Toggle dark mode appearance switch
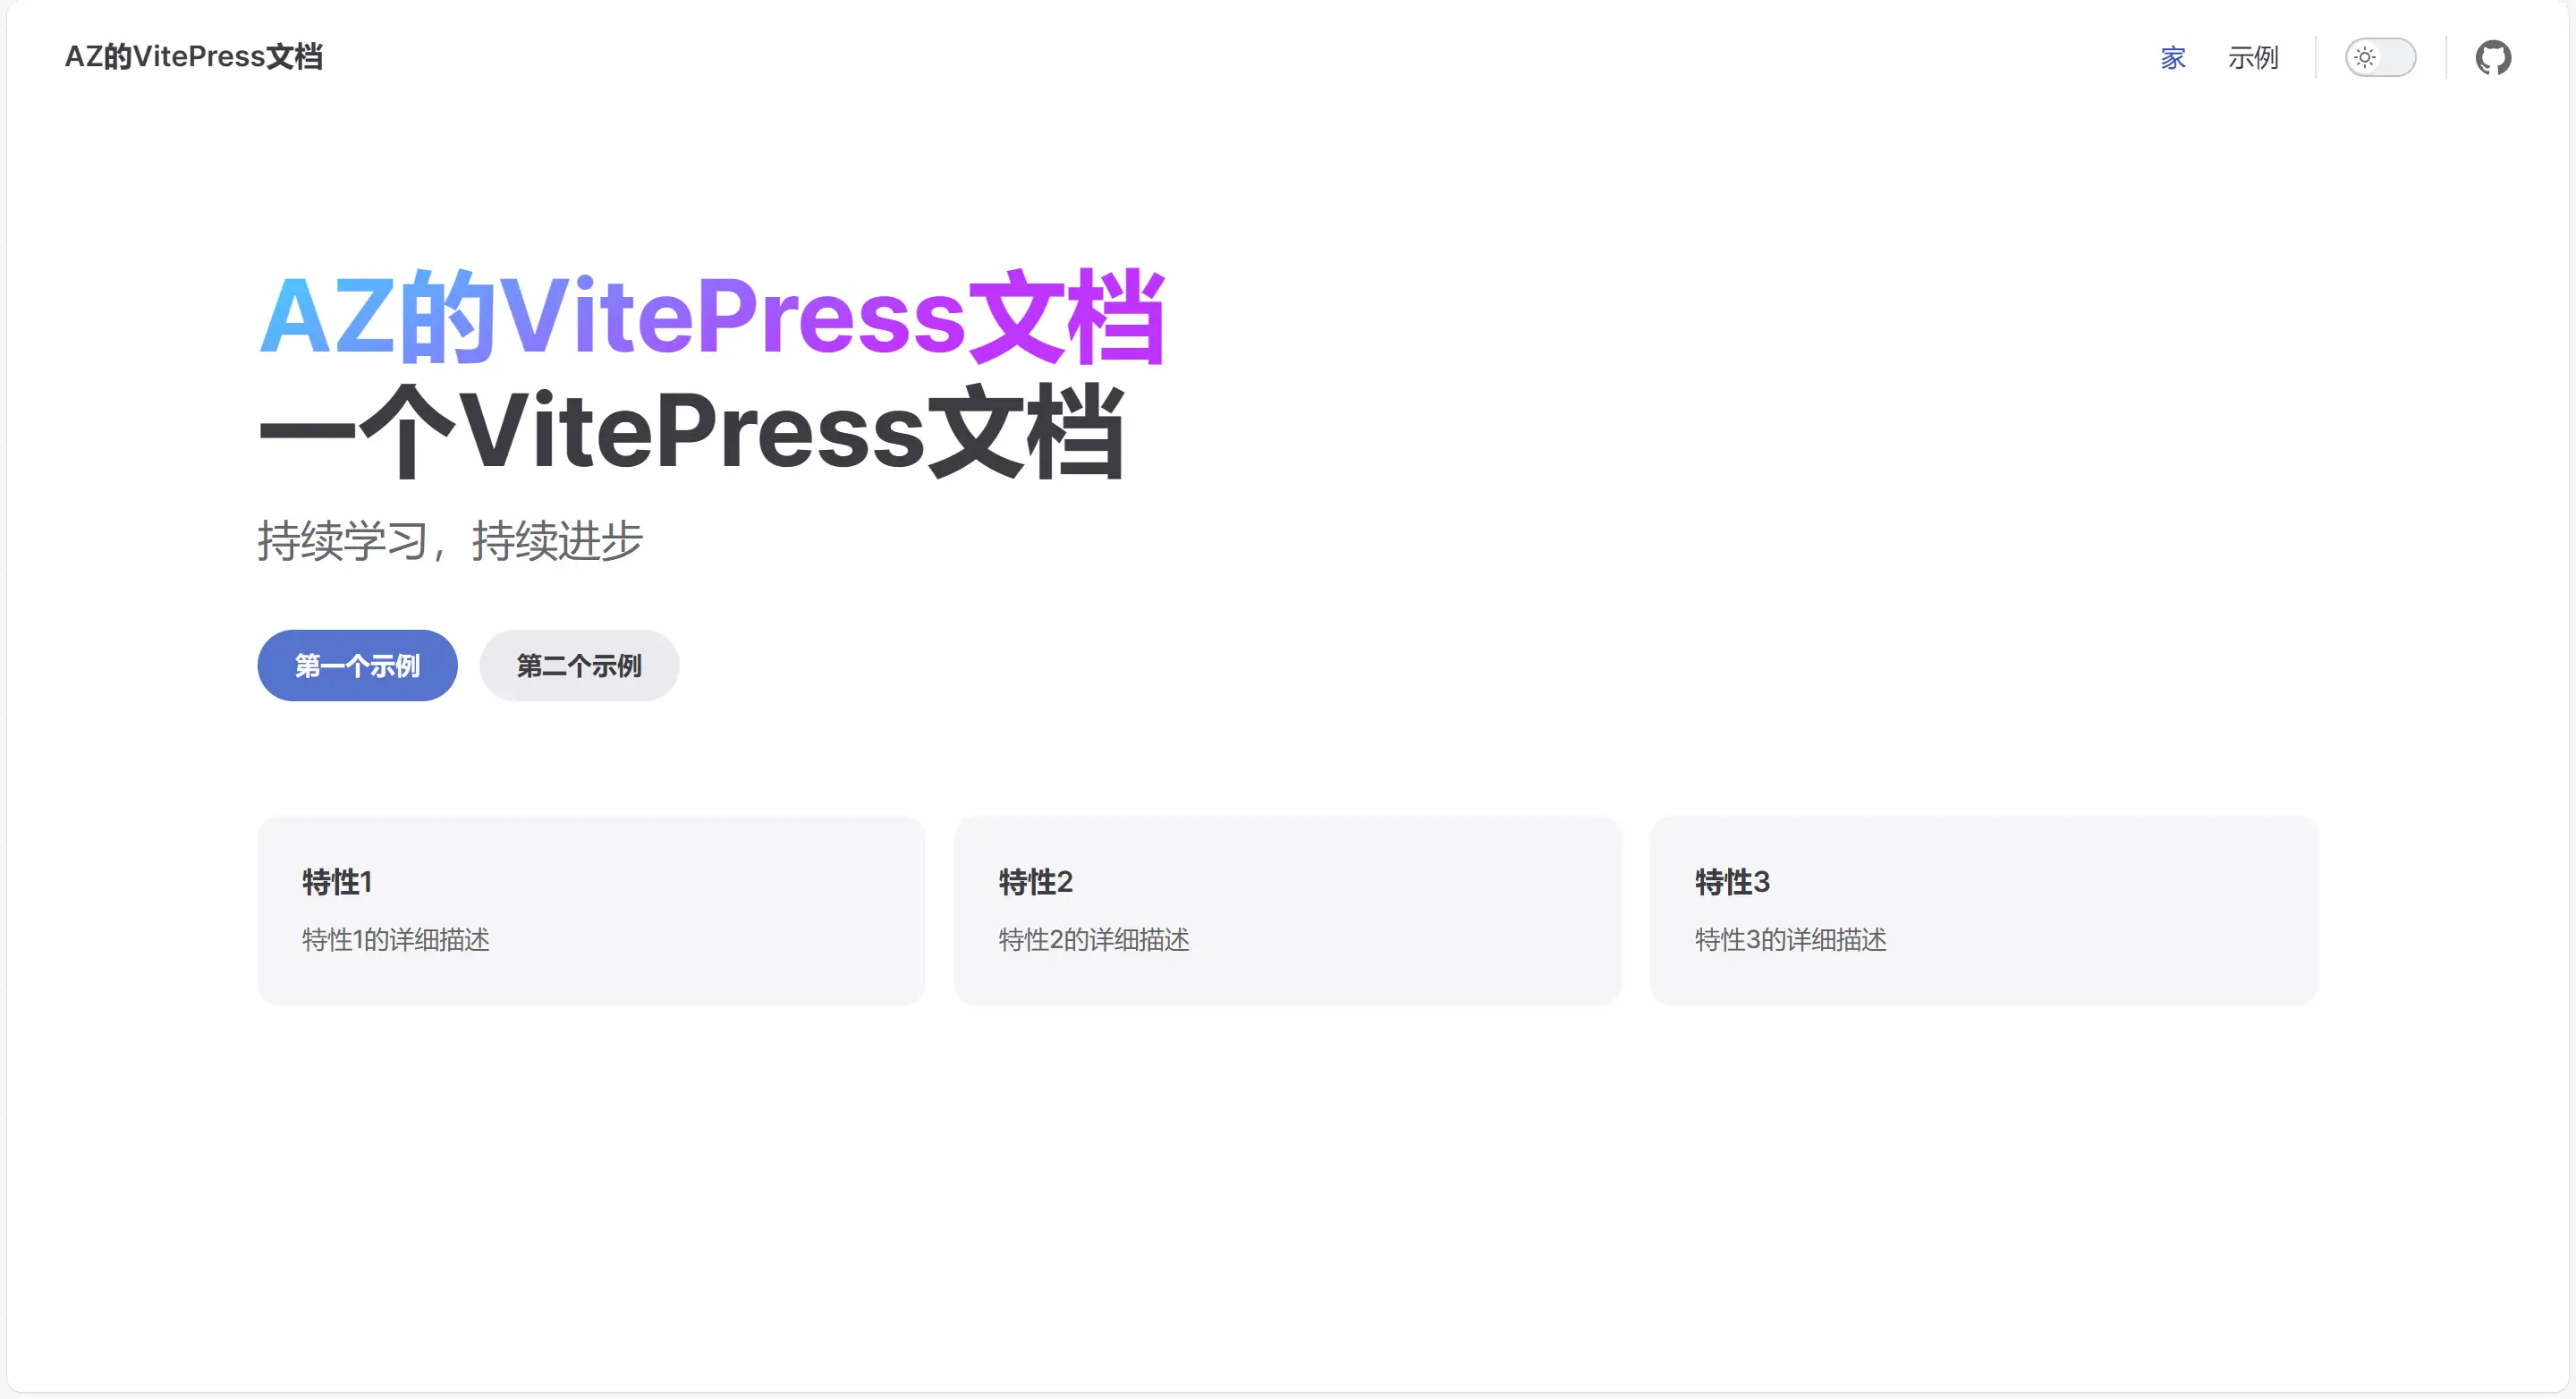 pos(2380,57)
